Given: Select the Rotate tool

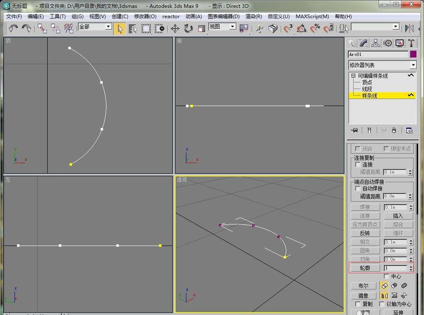Looking at the screenshot, I should 188,28.
